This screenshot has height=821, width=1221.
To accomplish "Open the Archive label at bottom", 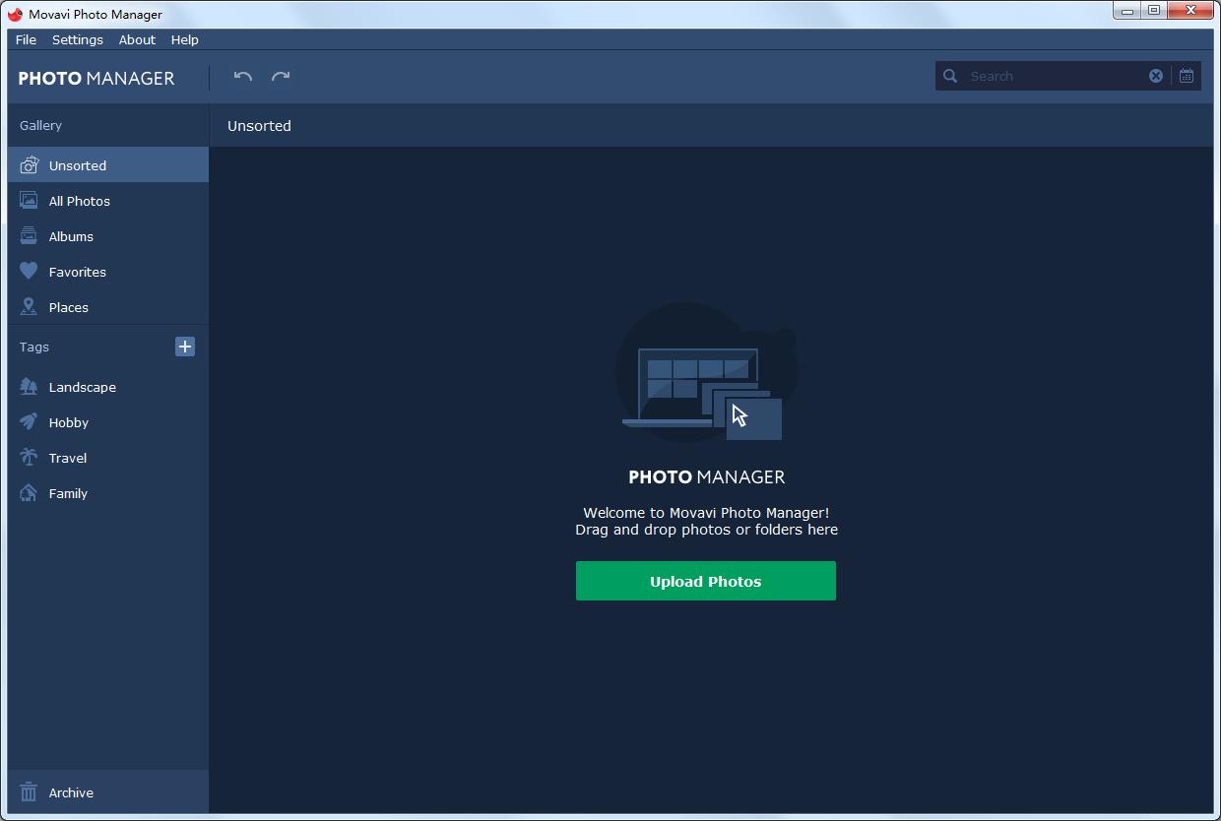I will pos(71,792).
